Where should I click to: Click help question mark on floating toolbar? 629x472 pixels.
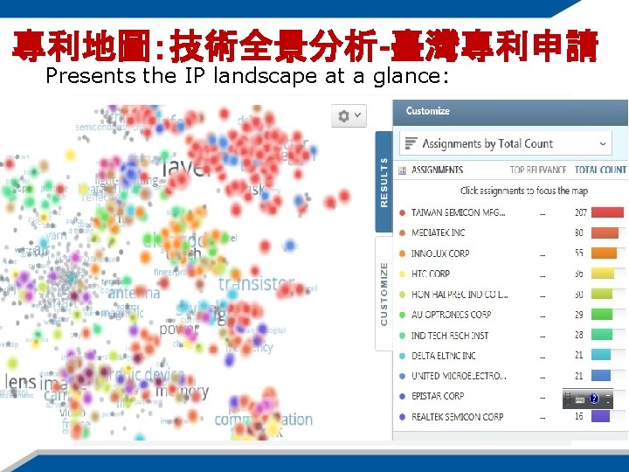click(594, 399)
